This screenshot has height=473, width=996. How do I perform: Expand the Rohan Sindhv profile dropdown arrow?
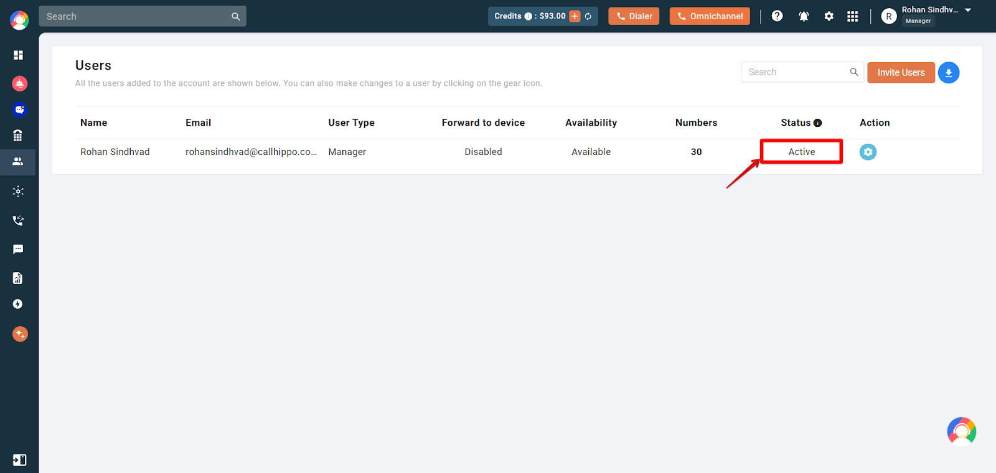click(968, 10)
